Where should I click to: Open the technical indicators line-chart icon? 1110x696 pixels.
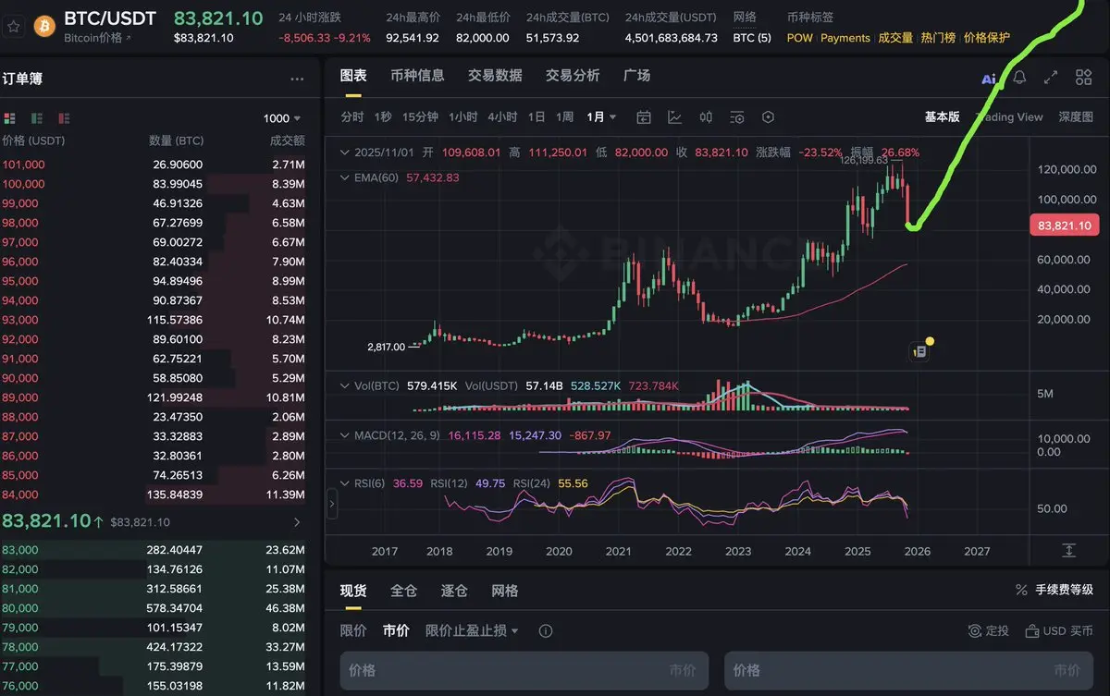675,117
